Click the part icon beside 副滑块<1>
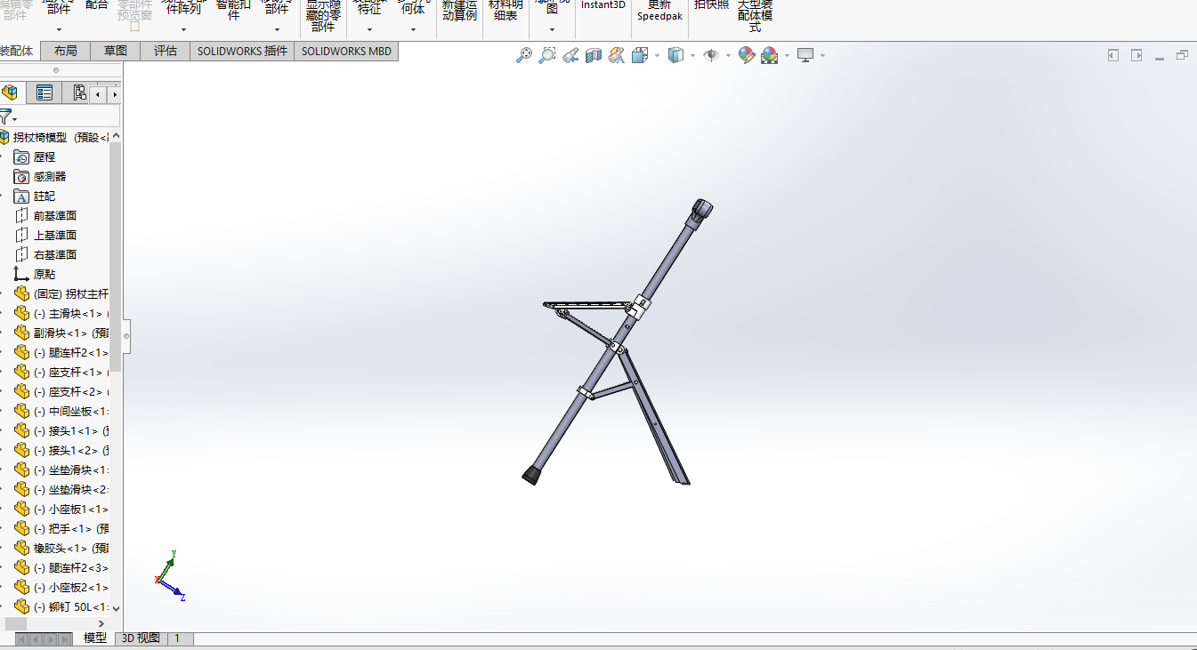 [x=21, y=333]
